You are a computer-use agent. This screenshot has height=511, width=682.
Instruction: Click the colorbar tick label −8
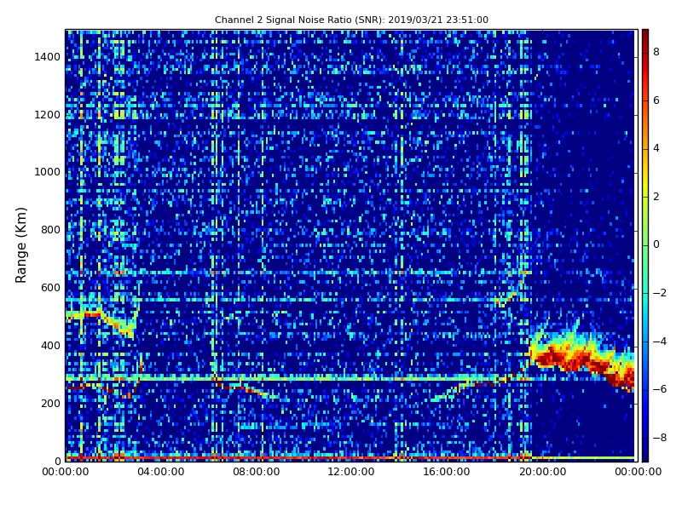[x=660, y=437]
